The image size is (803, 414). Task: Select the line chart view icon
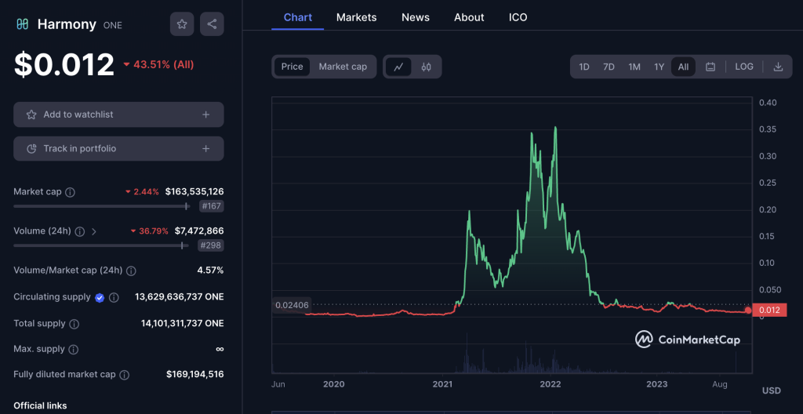[x=398, y=67]
